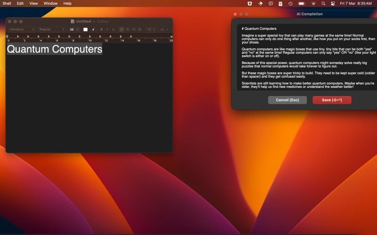Open the chat bubble menu bar icon
This screenshot has width=377, height=235.
270,4
